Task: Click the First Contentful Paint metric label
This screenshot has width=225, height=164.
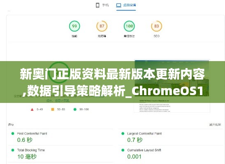Action: (32, 134)
